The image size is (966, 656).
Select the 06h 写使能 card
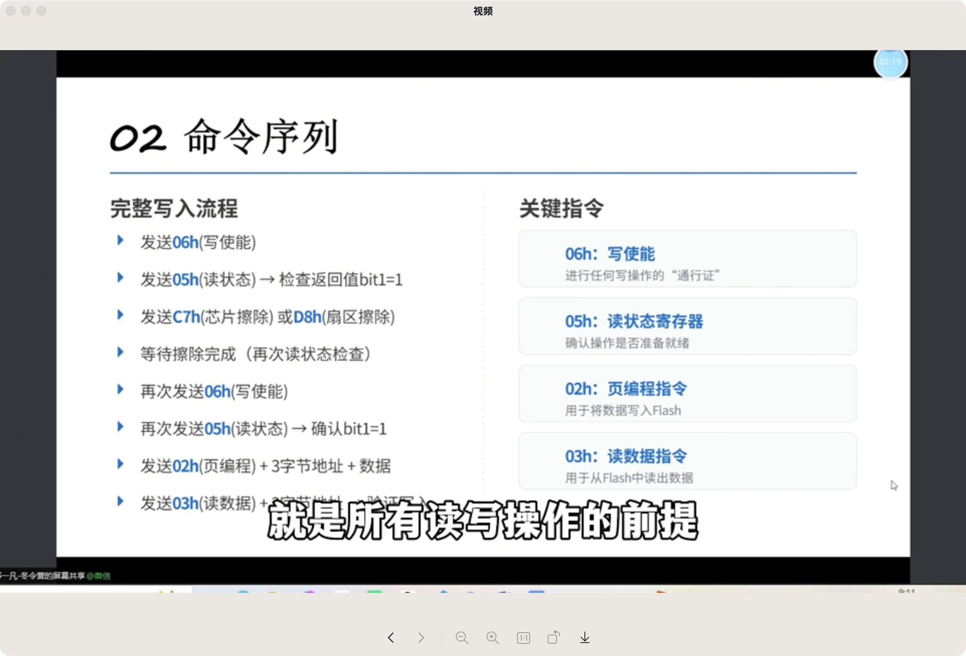click(687, 259)
